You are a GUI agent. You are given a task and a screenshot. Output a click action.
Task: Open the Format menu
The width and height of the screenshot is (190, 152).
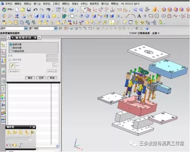(47, 4)
